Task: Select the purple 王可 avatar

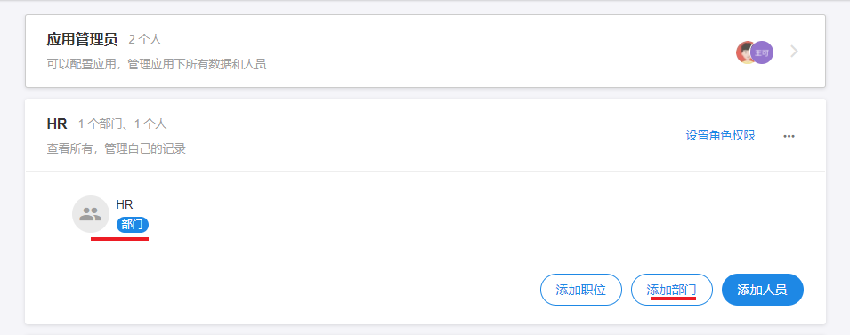Action: coord(763,52)
